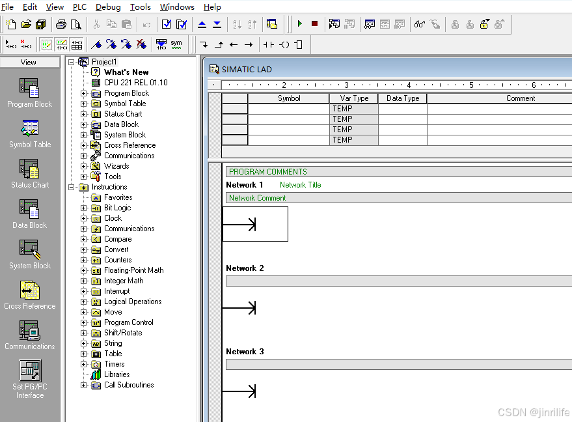Click the red STOP icon
572x422 pixels.
(x=314, y=23)
